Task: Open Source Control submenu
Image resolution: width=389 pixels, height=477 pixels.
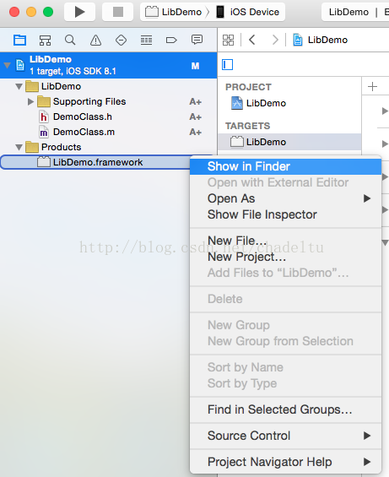Action: [x=285, y=436]
